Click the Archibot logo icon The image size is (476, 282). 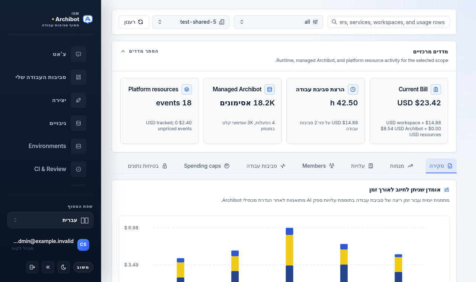[x=88, y=19]
